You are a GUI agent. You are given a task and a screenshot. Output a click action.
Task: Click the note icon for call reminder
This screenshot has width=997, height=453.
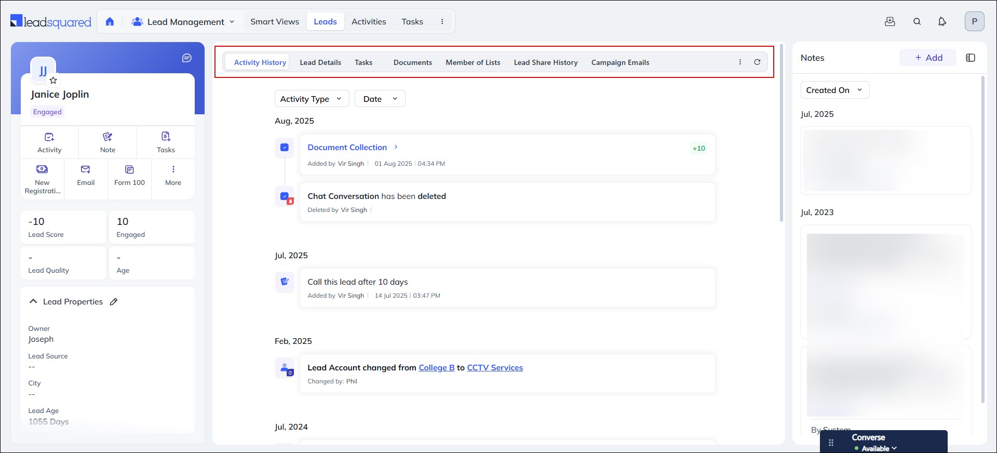pyautogui.click(x=285, y=282)
